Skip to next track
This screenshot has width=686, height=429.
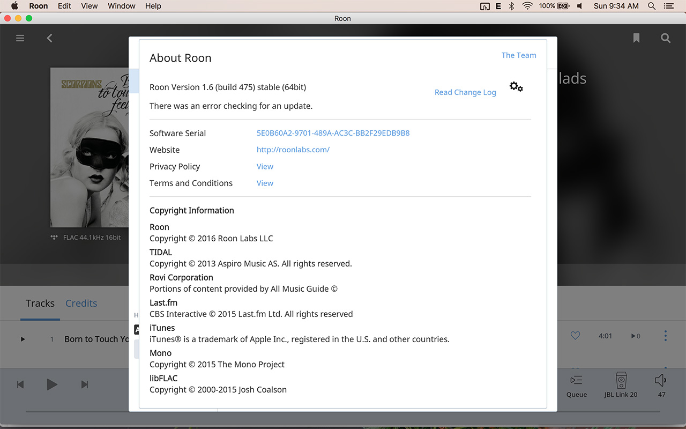pyautogui.click(x=84, y=384)
